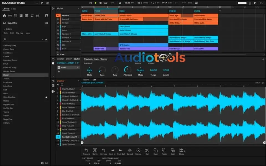This screenshot has height=166, width=266.
Task: Silence the selected audio range
Action: pyautogui.click(x=138, y=151)
